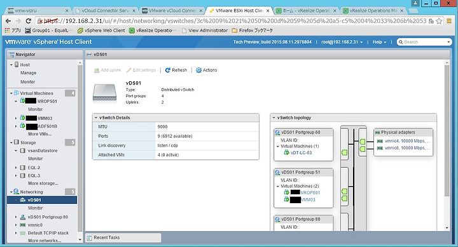Click the search magnifier icon

point(401,42)
